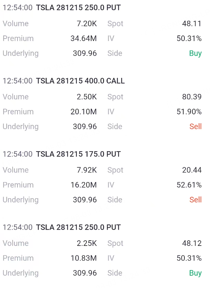The image size is (210, 288).
Task: Select the 48.12 spot price
Action: pyautogui.click(x=192, y=243)
